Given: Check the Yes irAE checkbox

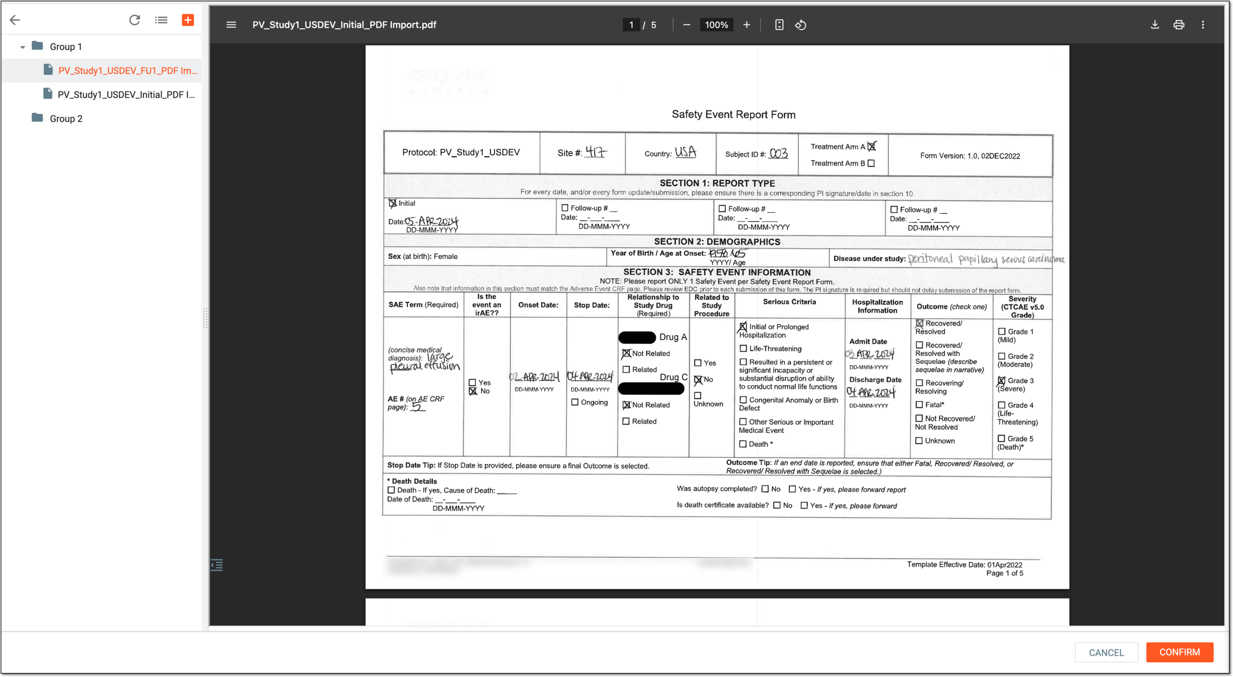Looking at the screenshot, I should [472, 383].
